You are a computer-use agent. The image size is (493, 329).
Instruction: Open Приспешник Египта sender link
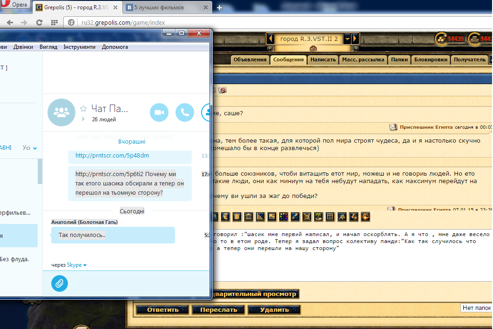(426, 127)
